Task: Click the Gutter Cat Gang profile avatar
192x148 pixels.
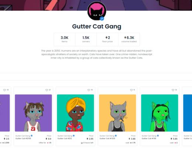Action: click(x=97, y=11)
